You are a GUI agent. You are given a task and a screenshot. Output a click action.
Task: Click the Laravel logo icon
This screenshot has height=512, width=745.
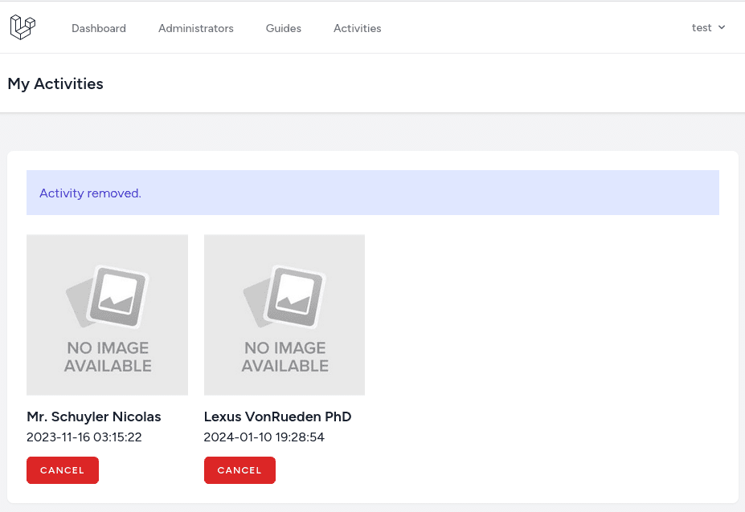coord(23,27)
